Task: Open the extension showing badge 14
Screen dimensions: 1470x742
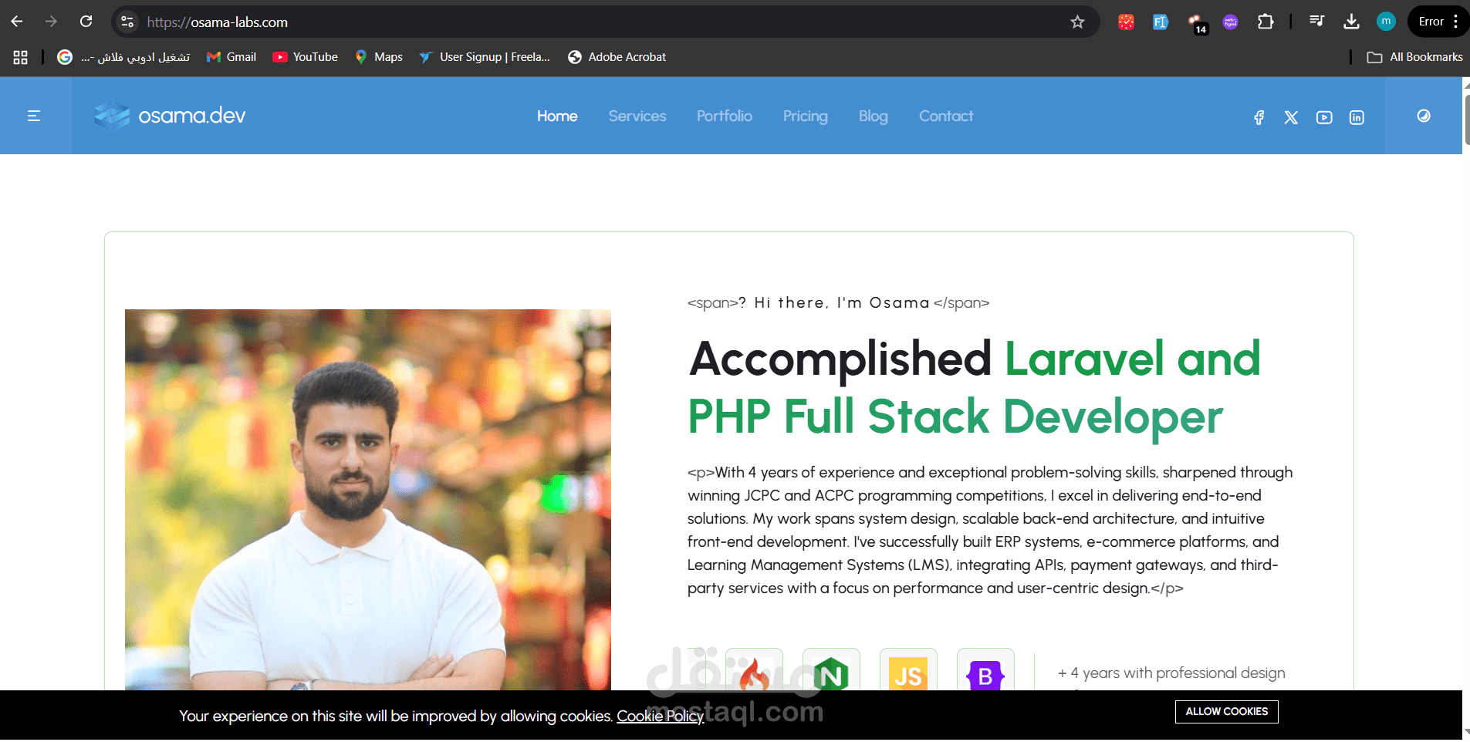Action: (1196, 23)
